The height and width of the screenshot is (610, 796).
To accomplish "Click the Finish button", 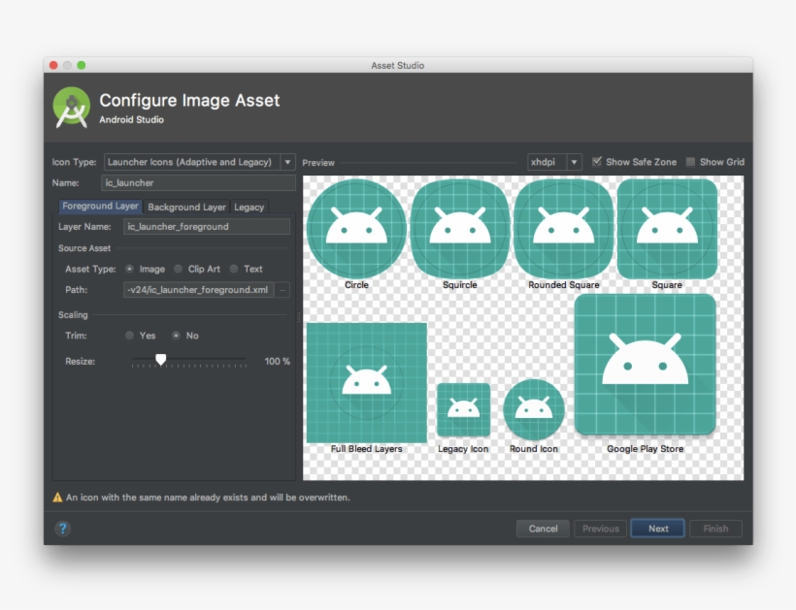I will pyautogui.click(x=715, y=529).
